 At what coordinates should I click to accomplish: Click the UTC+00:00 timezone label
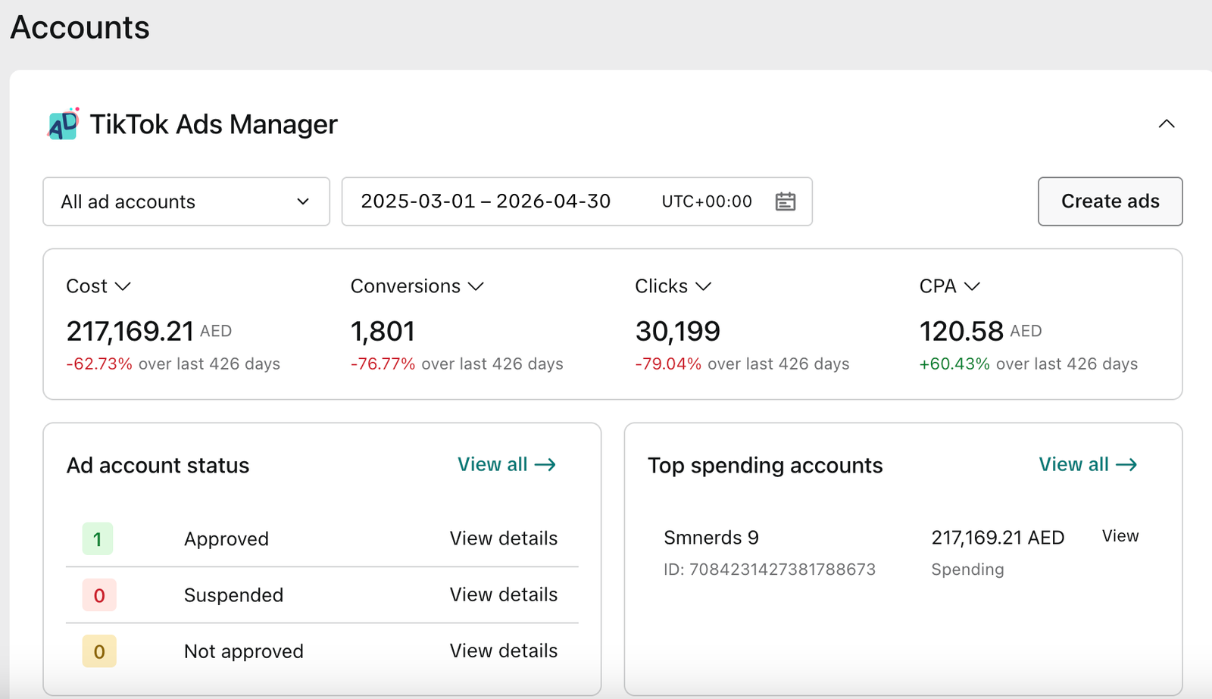pyautogui.click(x=707, y=201)
